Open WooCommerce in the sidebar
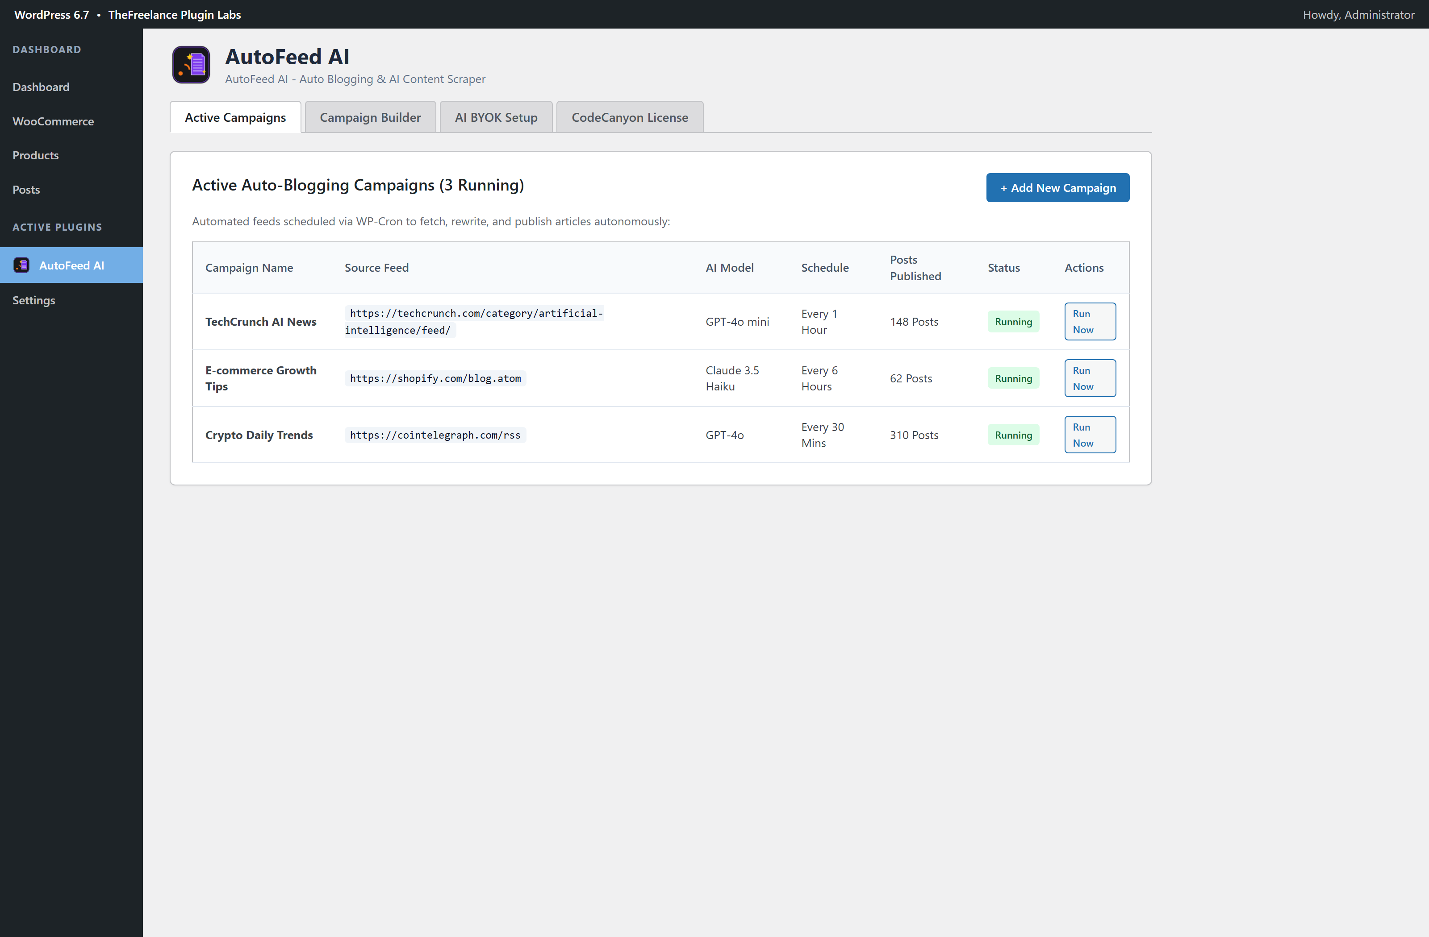This screenshot has height=937, width=1429. [53, 121]
